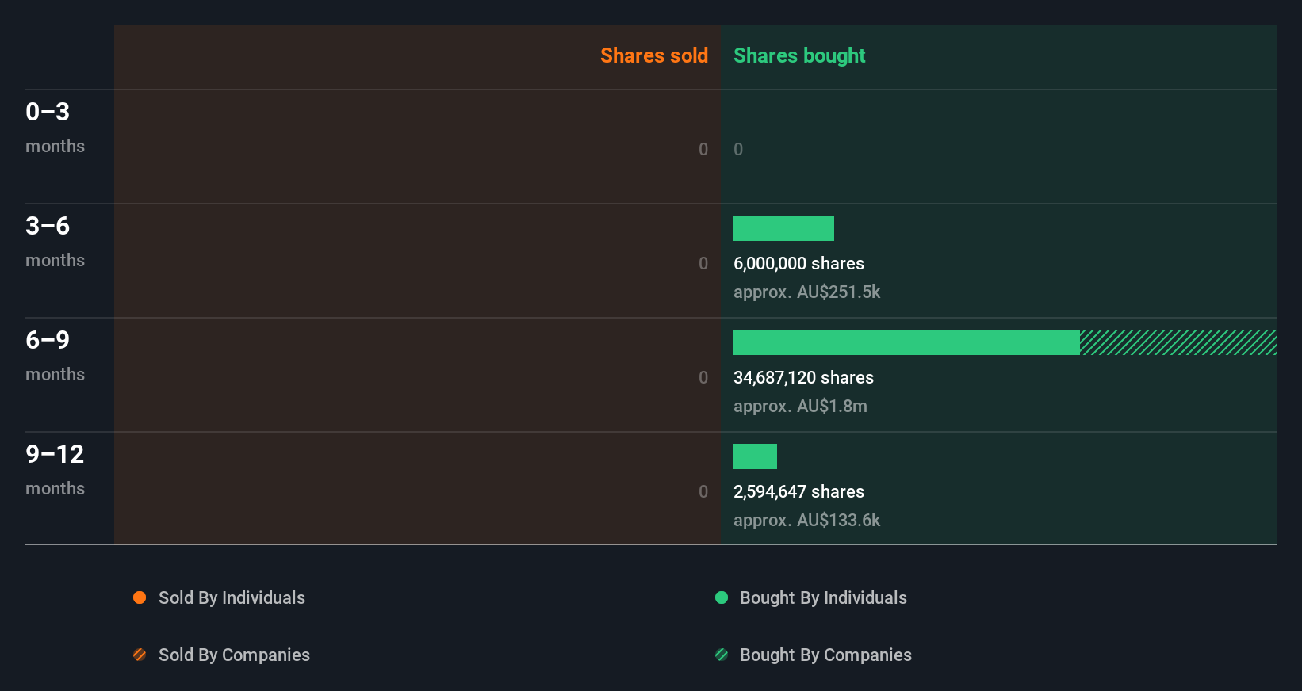Click the striped Bought By Companies legend icon

[x=722, y=655]
